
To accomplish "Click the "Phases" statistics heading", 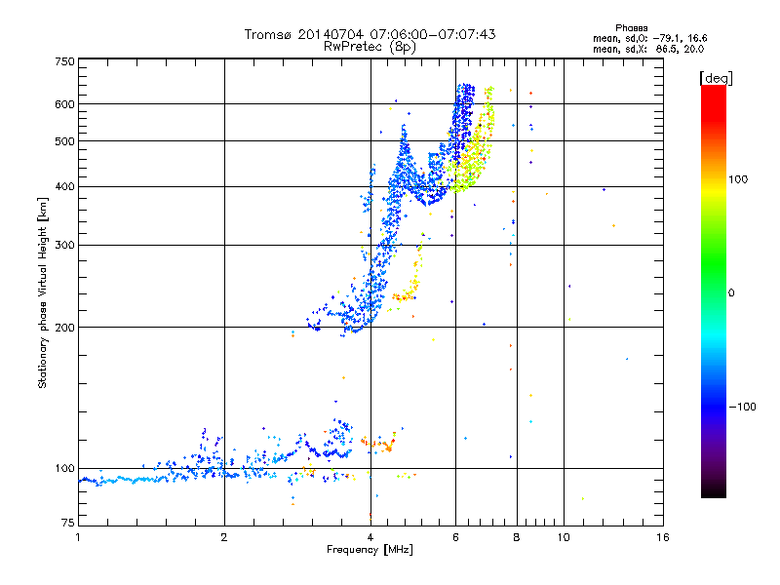I will (631, 28).
